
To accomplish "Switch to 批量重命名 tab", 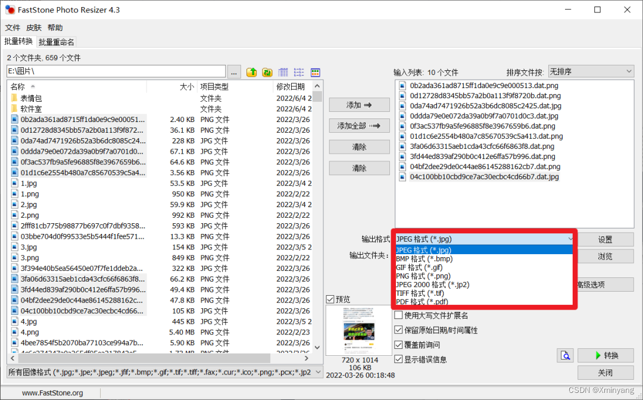I will (56, 42).
